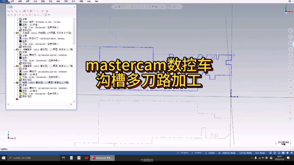Viewport: 294px width, 165px height.
Task: Open the 图形 - (2) 串连 geometry entry
Action: point(30,91)
